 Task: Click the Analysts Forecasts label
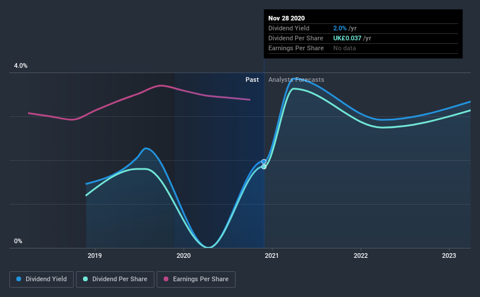tap(296, 80)
